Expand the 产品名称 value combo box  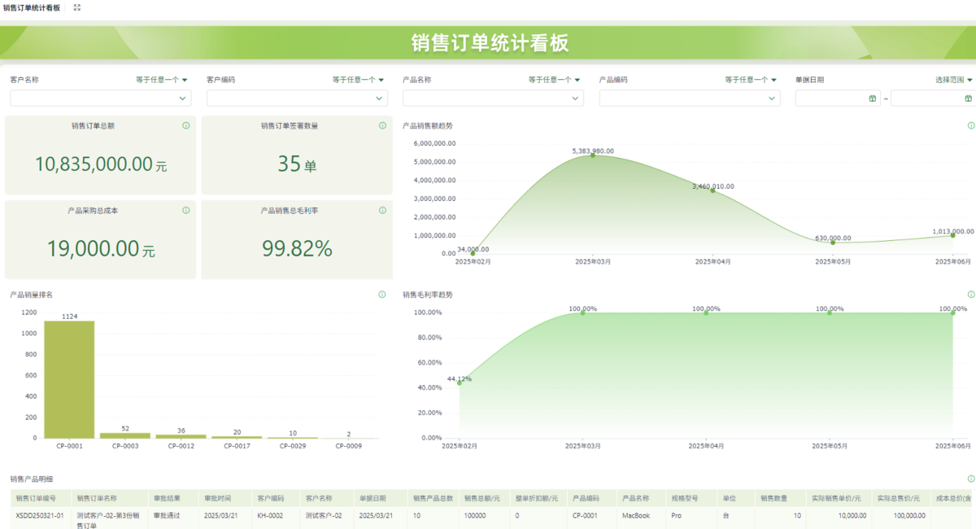pos(575,98)
